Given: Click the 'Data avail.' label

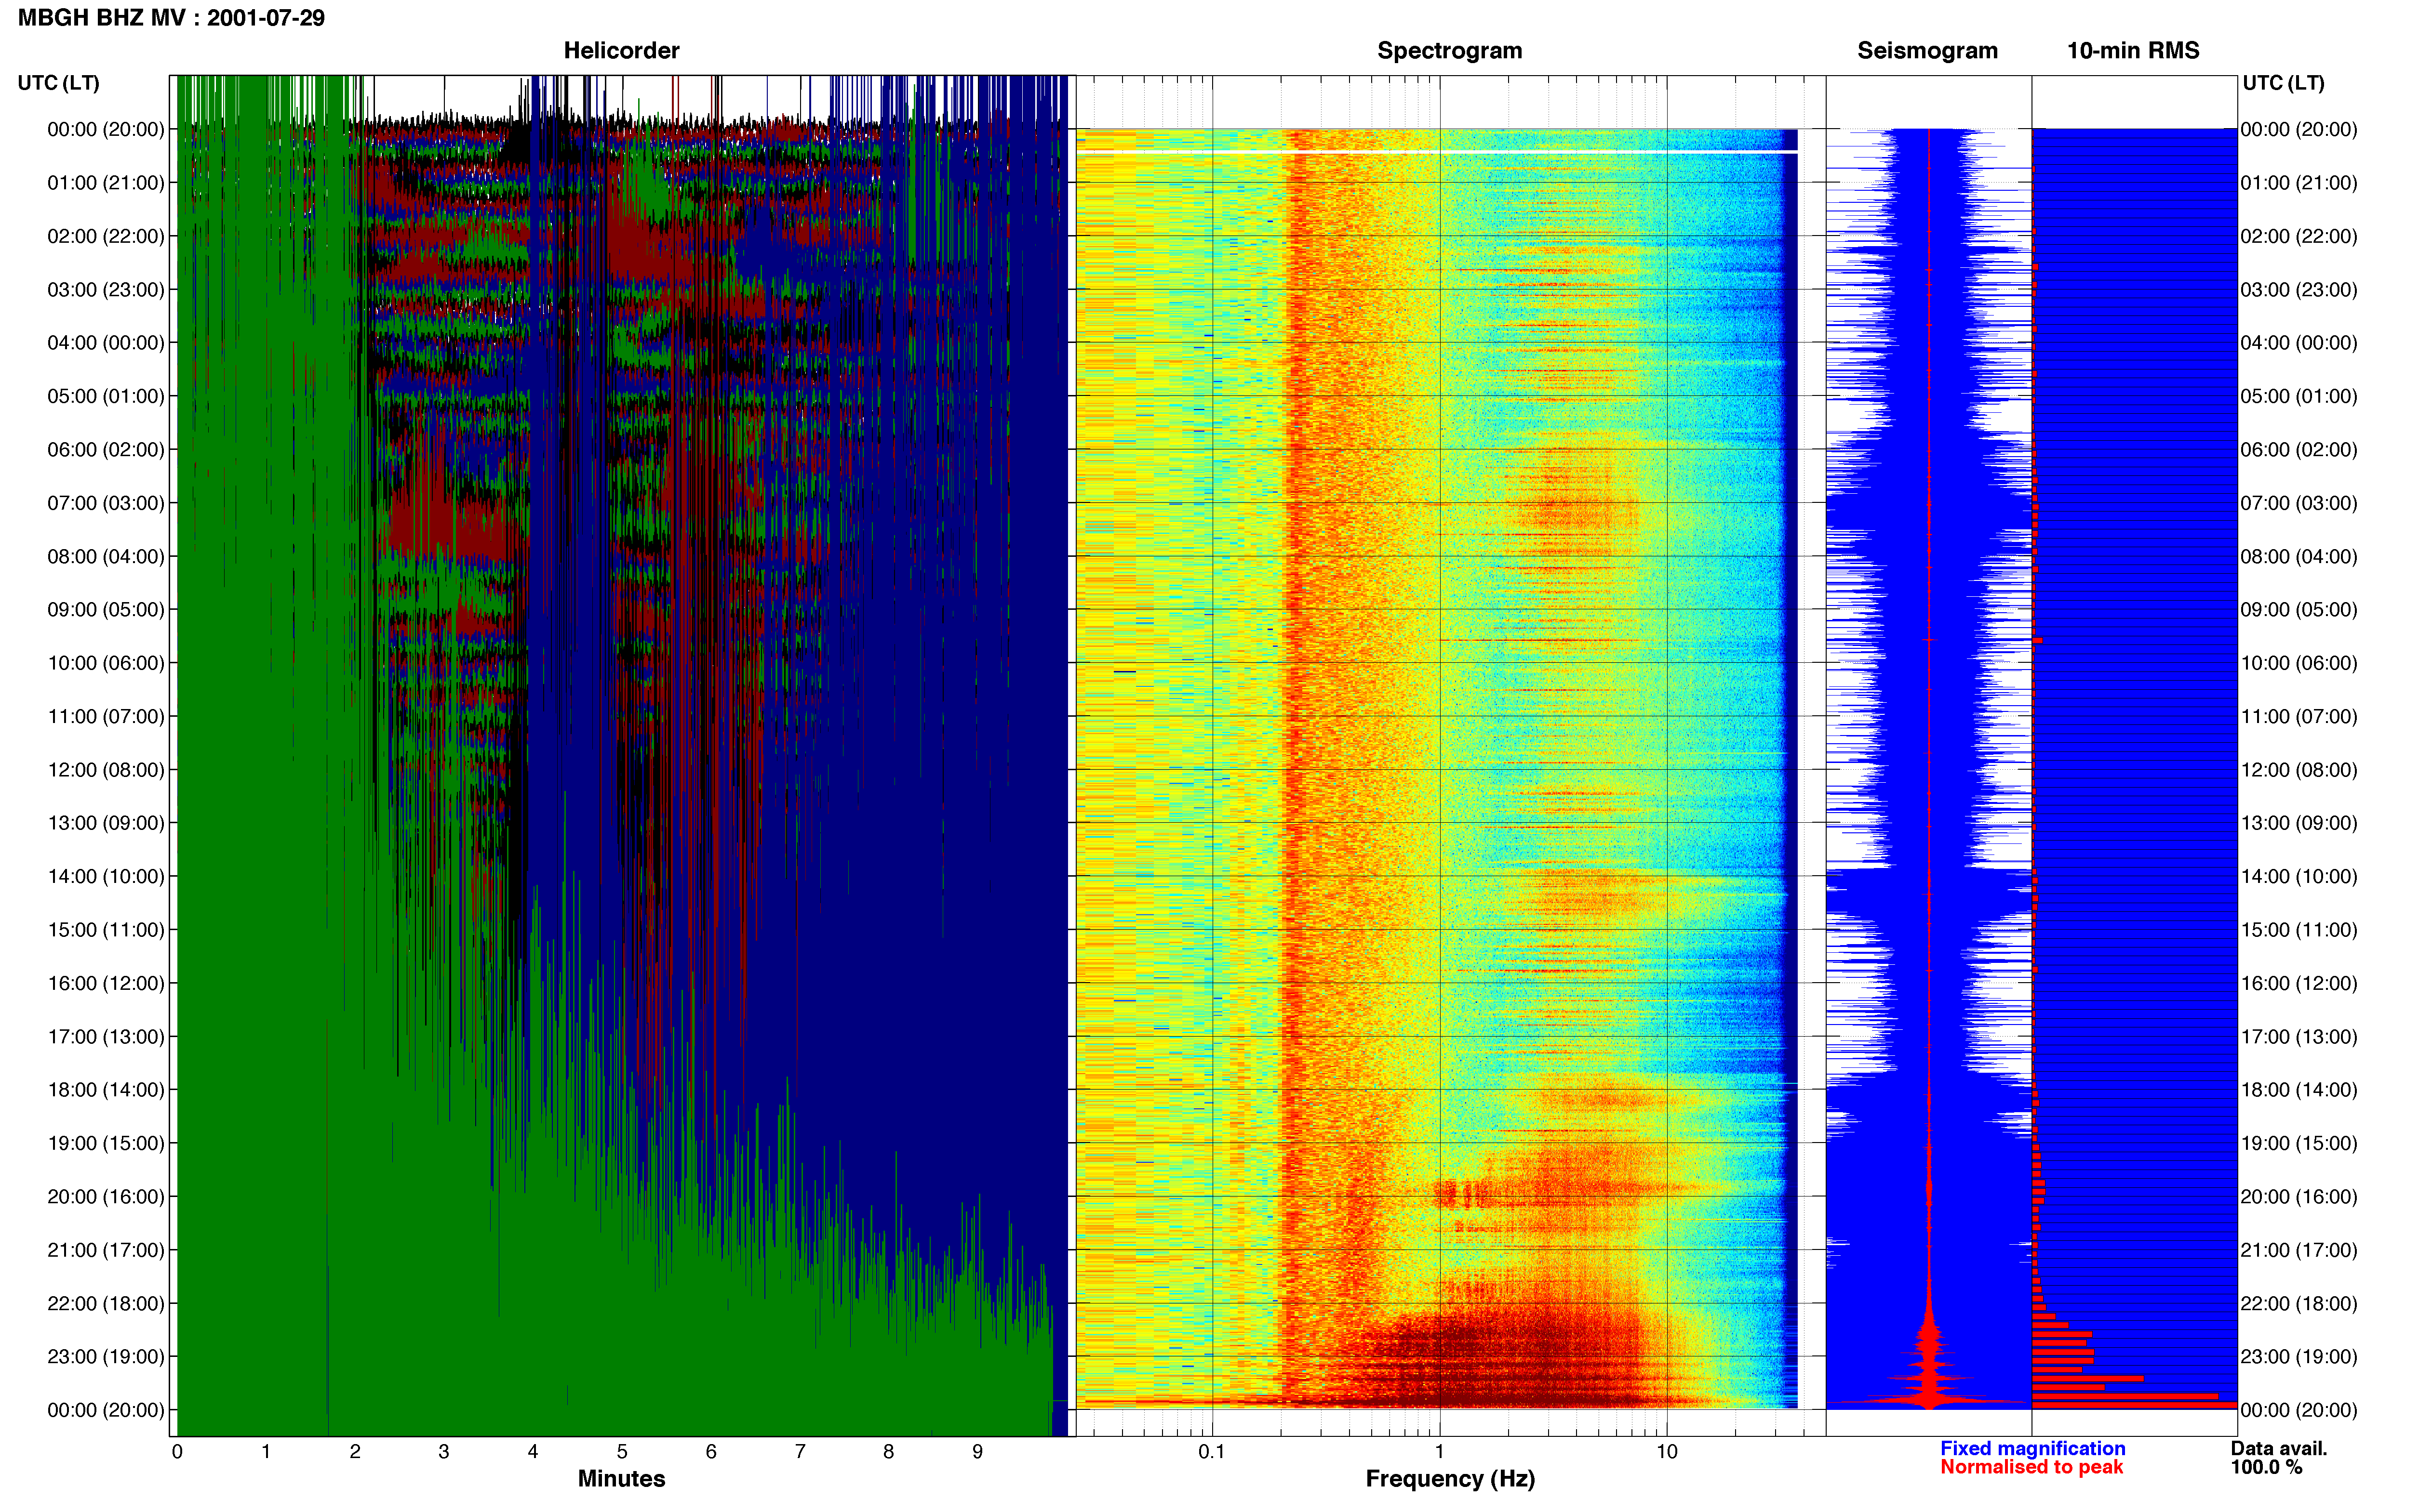Looking at the screenshot, I should [x=2279, y=1448].
